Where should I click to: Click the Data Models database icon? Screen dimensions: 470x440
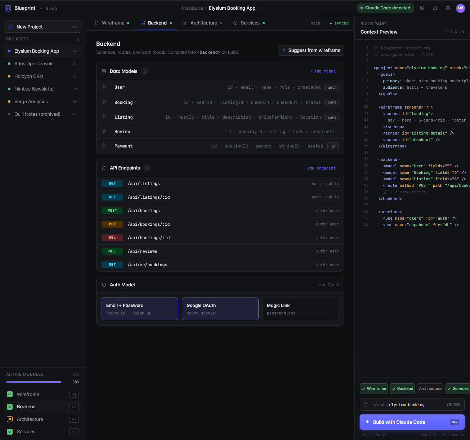(x=104, y=71)
